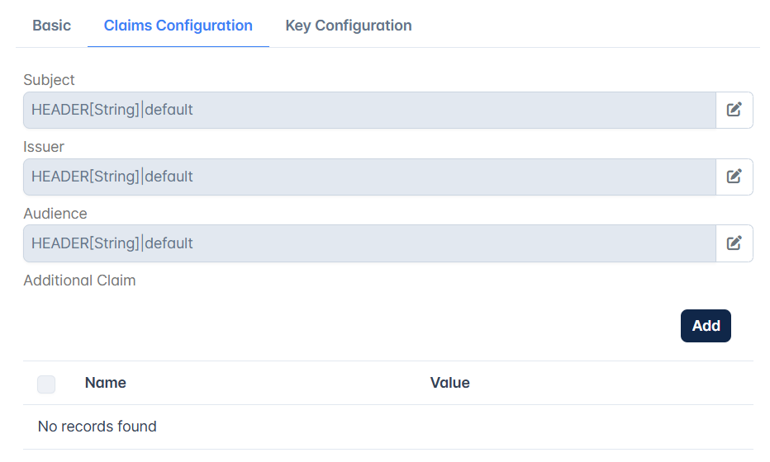Screen dimensions: 770x462
Task: Click the Audience pencil edit icon
Action: point(734,243)
